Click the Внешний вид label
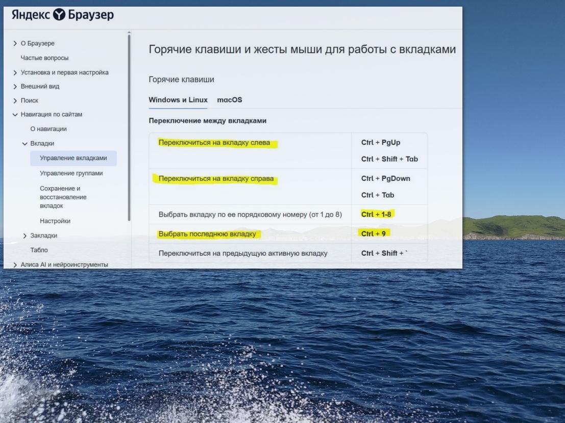565x423 pixels. 40,86
